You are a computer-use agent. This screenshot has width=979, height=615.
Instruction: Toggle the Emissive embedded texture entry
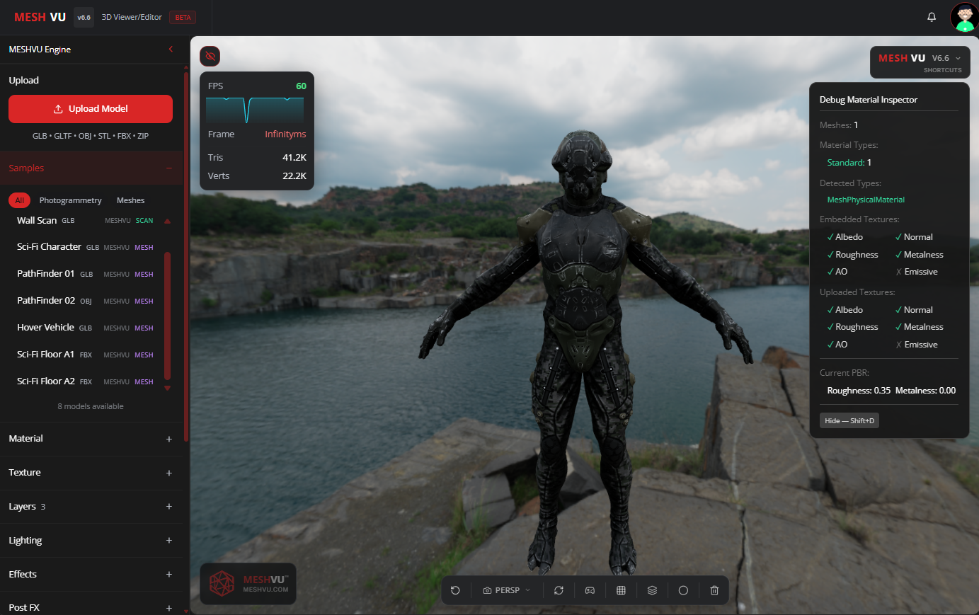[x=916, y=271]
